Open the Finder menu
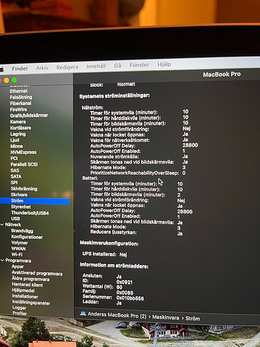This screenshot has width=260, height=347. click(20, 69)
